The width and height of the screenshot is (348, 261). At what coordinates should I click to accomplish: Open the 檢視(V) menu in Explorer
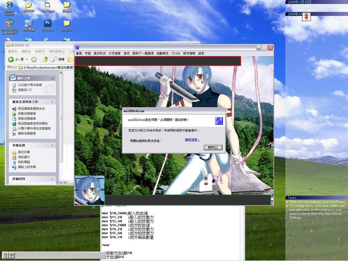click(x=40, y=52)
